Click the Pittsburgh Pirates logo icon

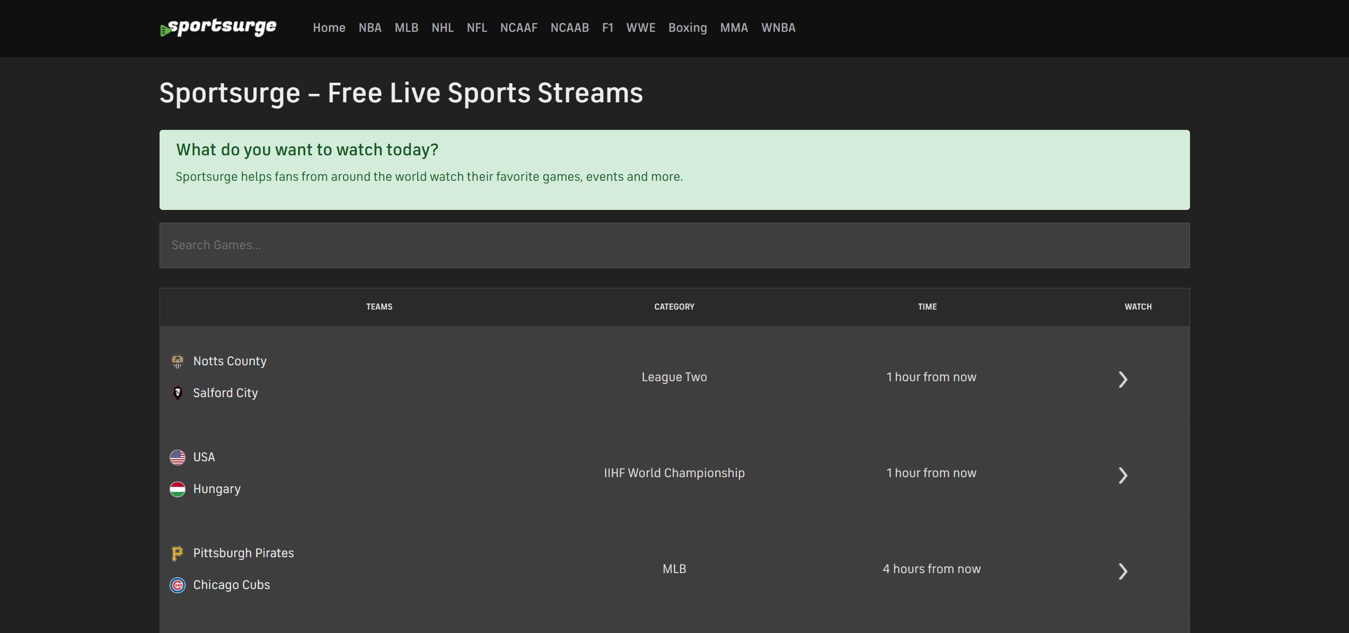(178, 553)
